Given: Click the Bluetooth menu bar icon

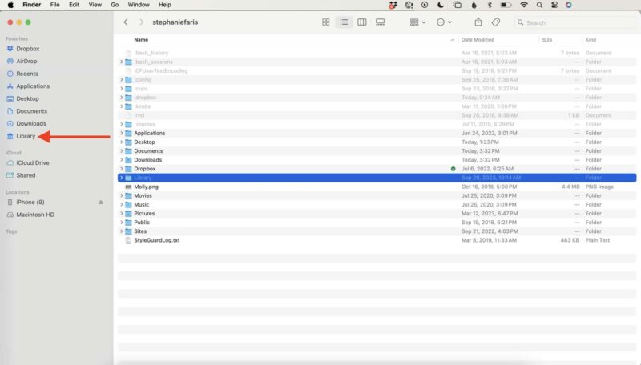Looking at the screenshot, I should coord(490,5).
